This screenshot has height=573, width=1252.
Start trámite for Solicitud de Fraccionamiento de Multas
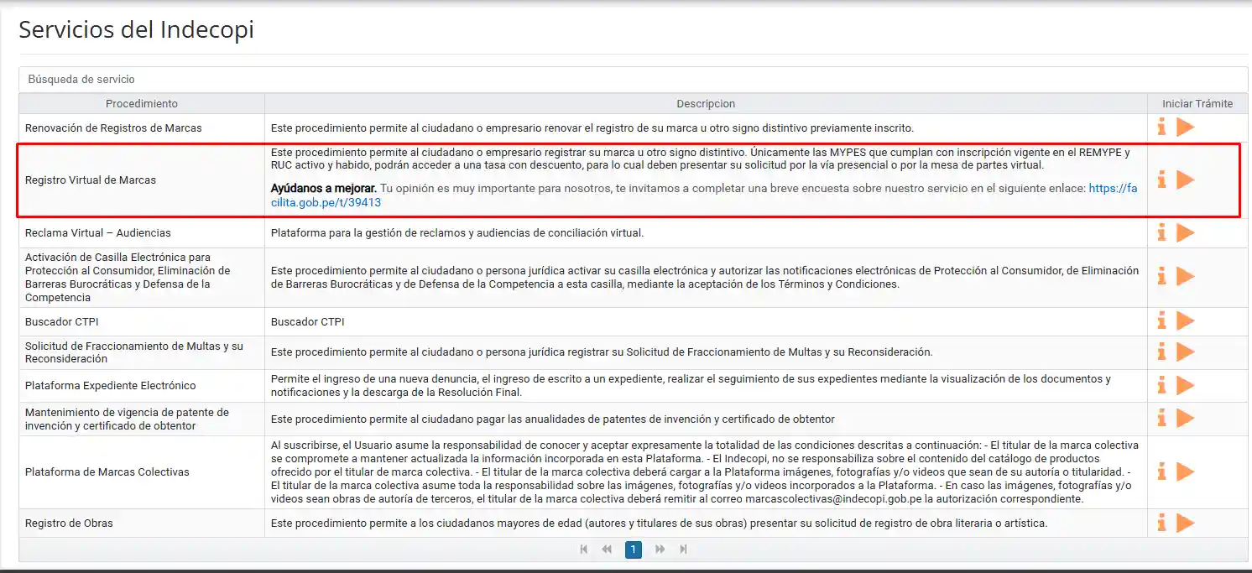[x=1185, y=352]
